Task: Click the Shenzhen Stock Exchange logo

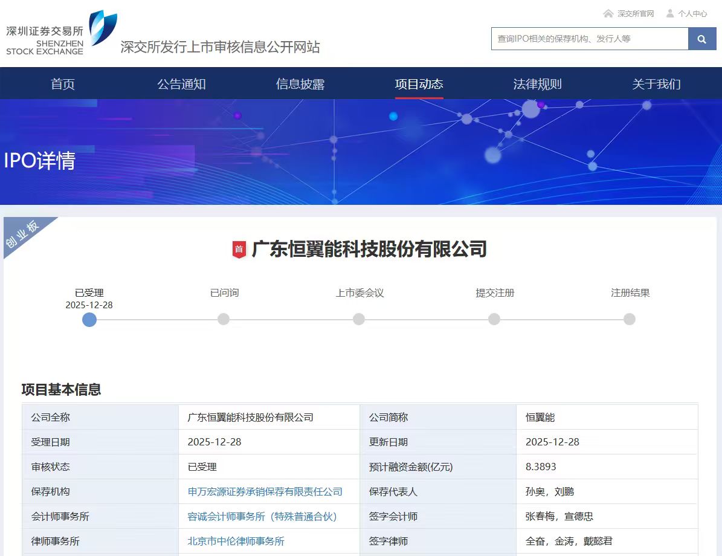Action: point(60,34)
